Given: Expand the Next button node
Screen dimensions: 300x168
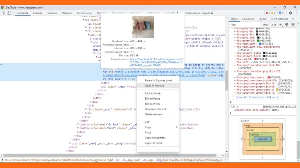Looking at the screenshot, I should (x=78, y=128).
